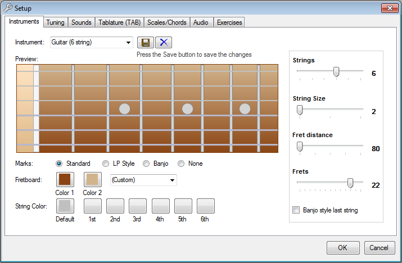402x263 pixels.
Task: Set the 6th string color
Action: point(206,206)
